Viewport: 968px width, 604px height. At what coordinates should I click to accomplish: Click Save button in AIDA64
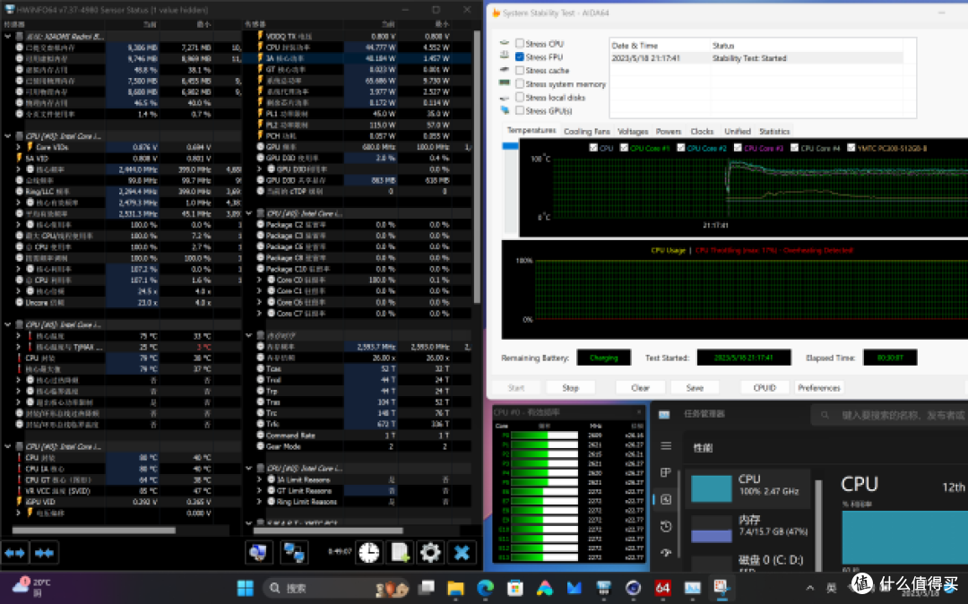(x=695, y=388)
